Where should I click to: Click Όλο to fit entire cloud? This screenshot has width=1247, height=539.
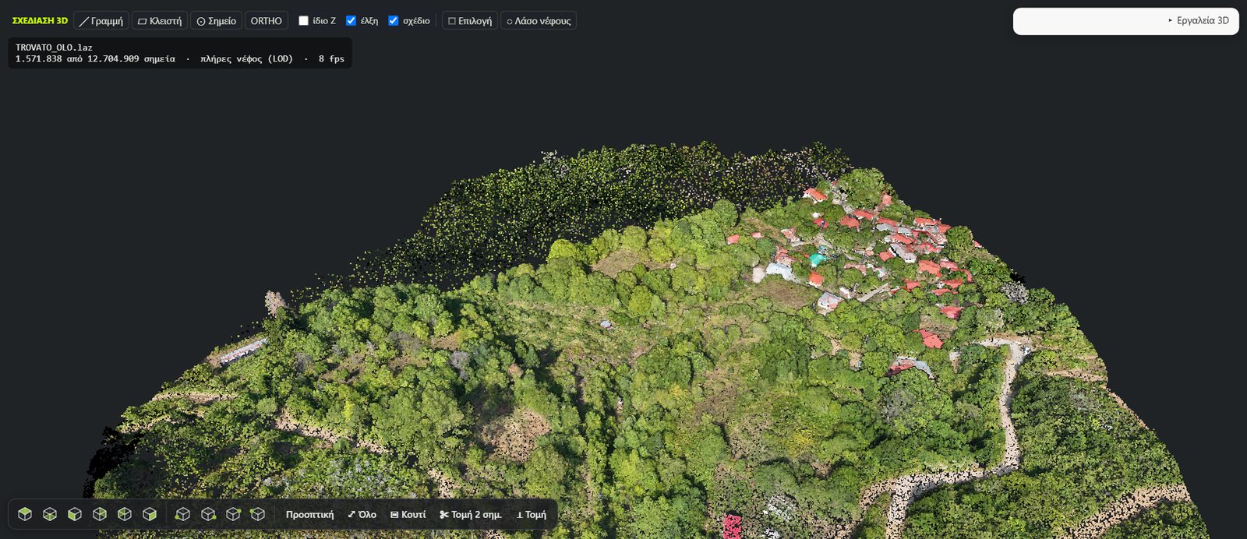click(362, 514)
